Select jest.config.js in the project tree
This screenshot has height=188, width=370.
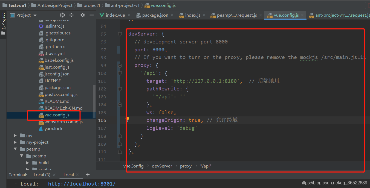coord(57,67)
